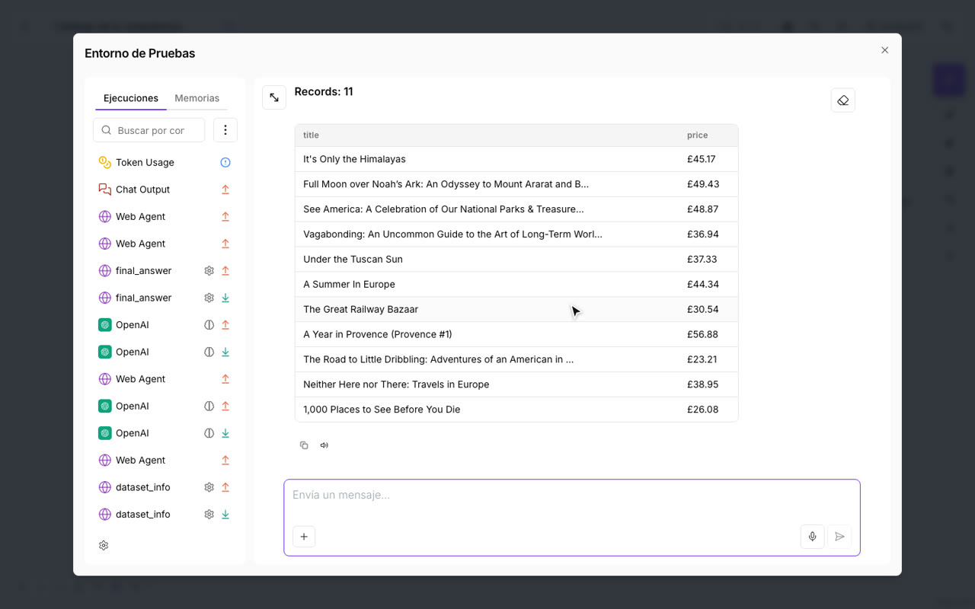Image resolution: width=975 pixels, height=609 pixels.
Task: Open the gear on the final_answer row with orange upload arrow
Action: [x=209, y=271]
